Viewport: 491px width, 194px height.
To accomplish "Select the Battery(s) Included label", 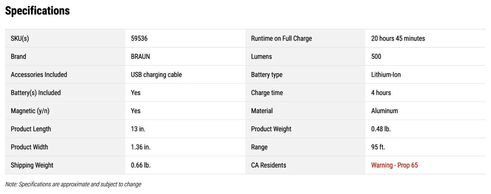I will point(36,93).
